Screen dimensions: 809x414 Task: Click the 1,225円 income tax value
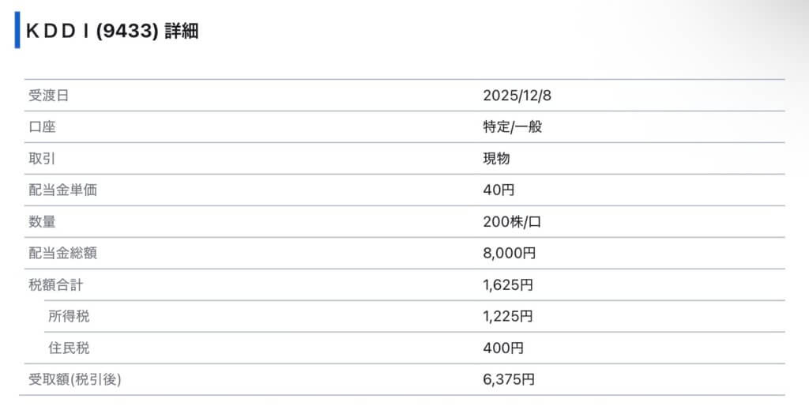[x=508, y=317]
